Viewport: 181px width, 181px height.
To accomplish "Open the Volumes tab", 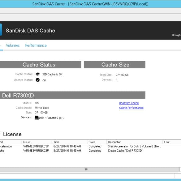I will pyautogui.click(x=13, y=45).
